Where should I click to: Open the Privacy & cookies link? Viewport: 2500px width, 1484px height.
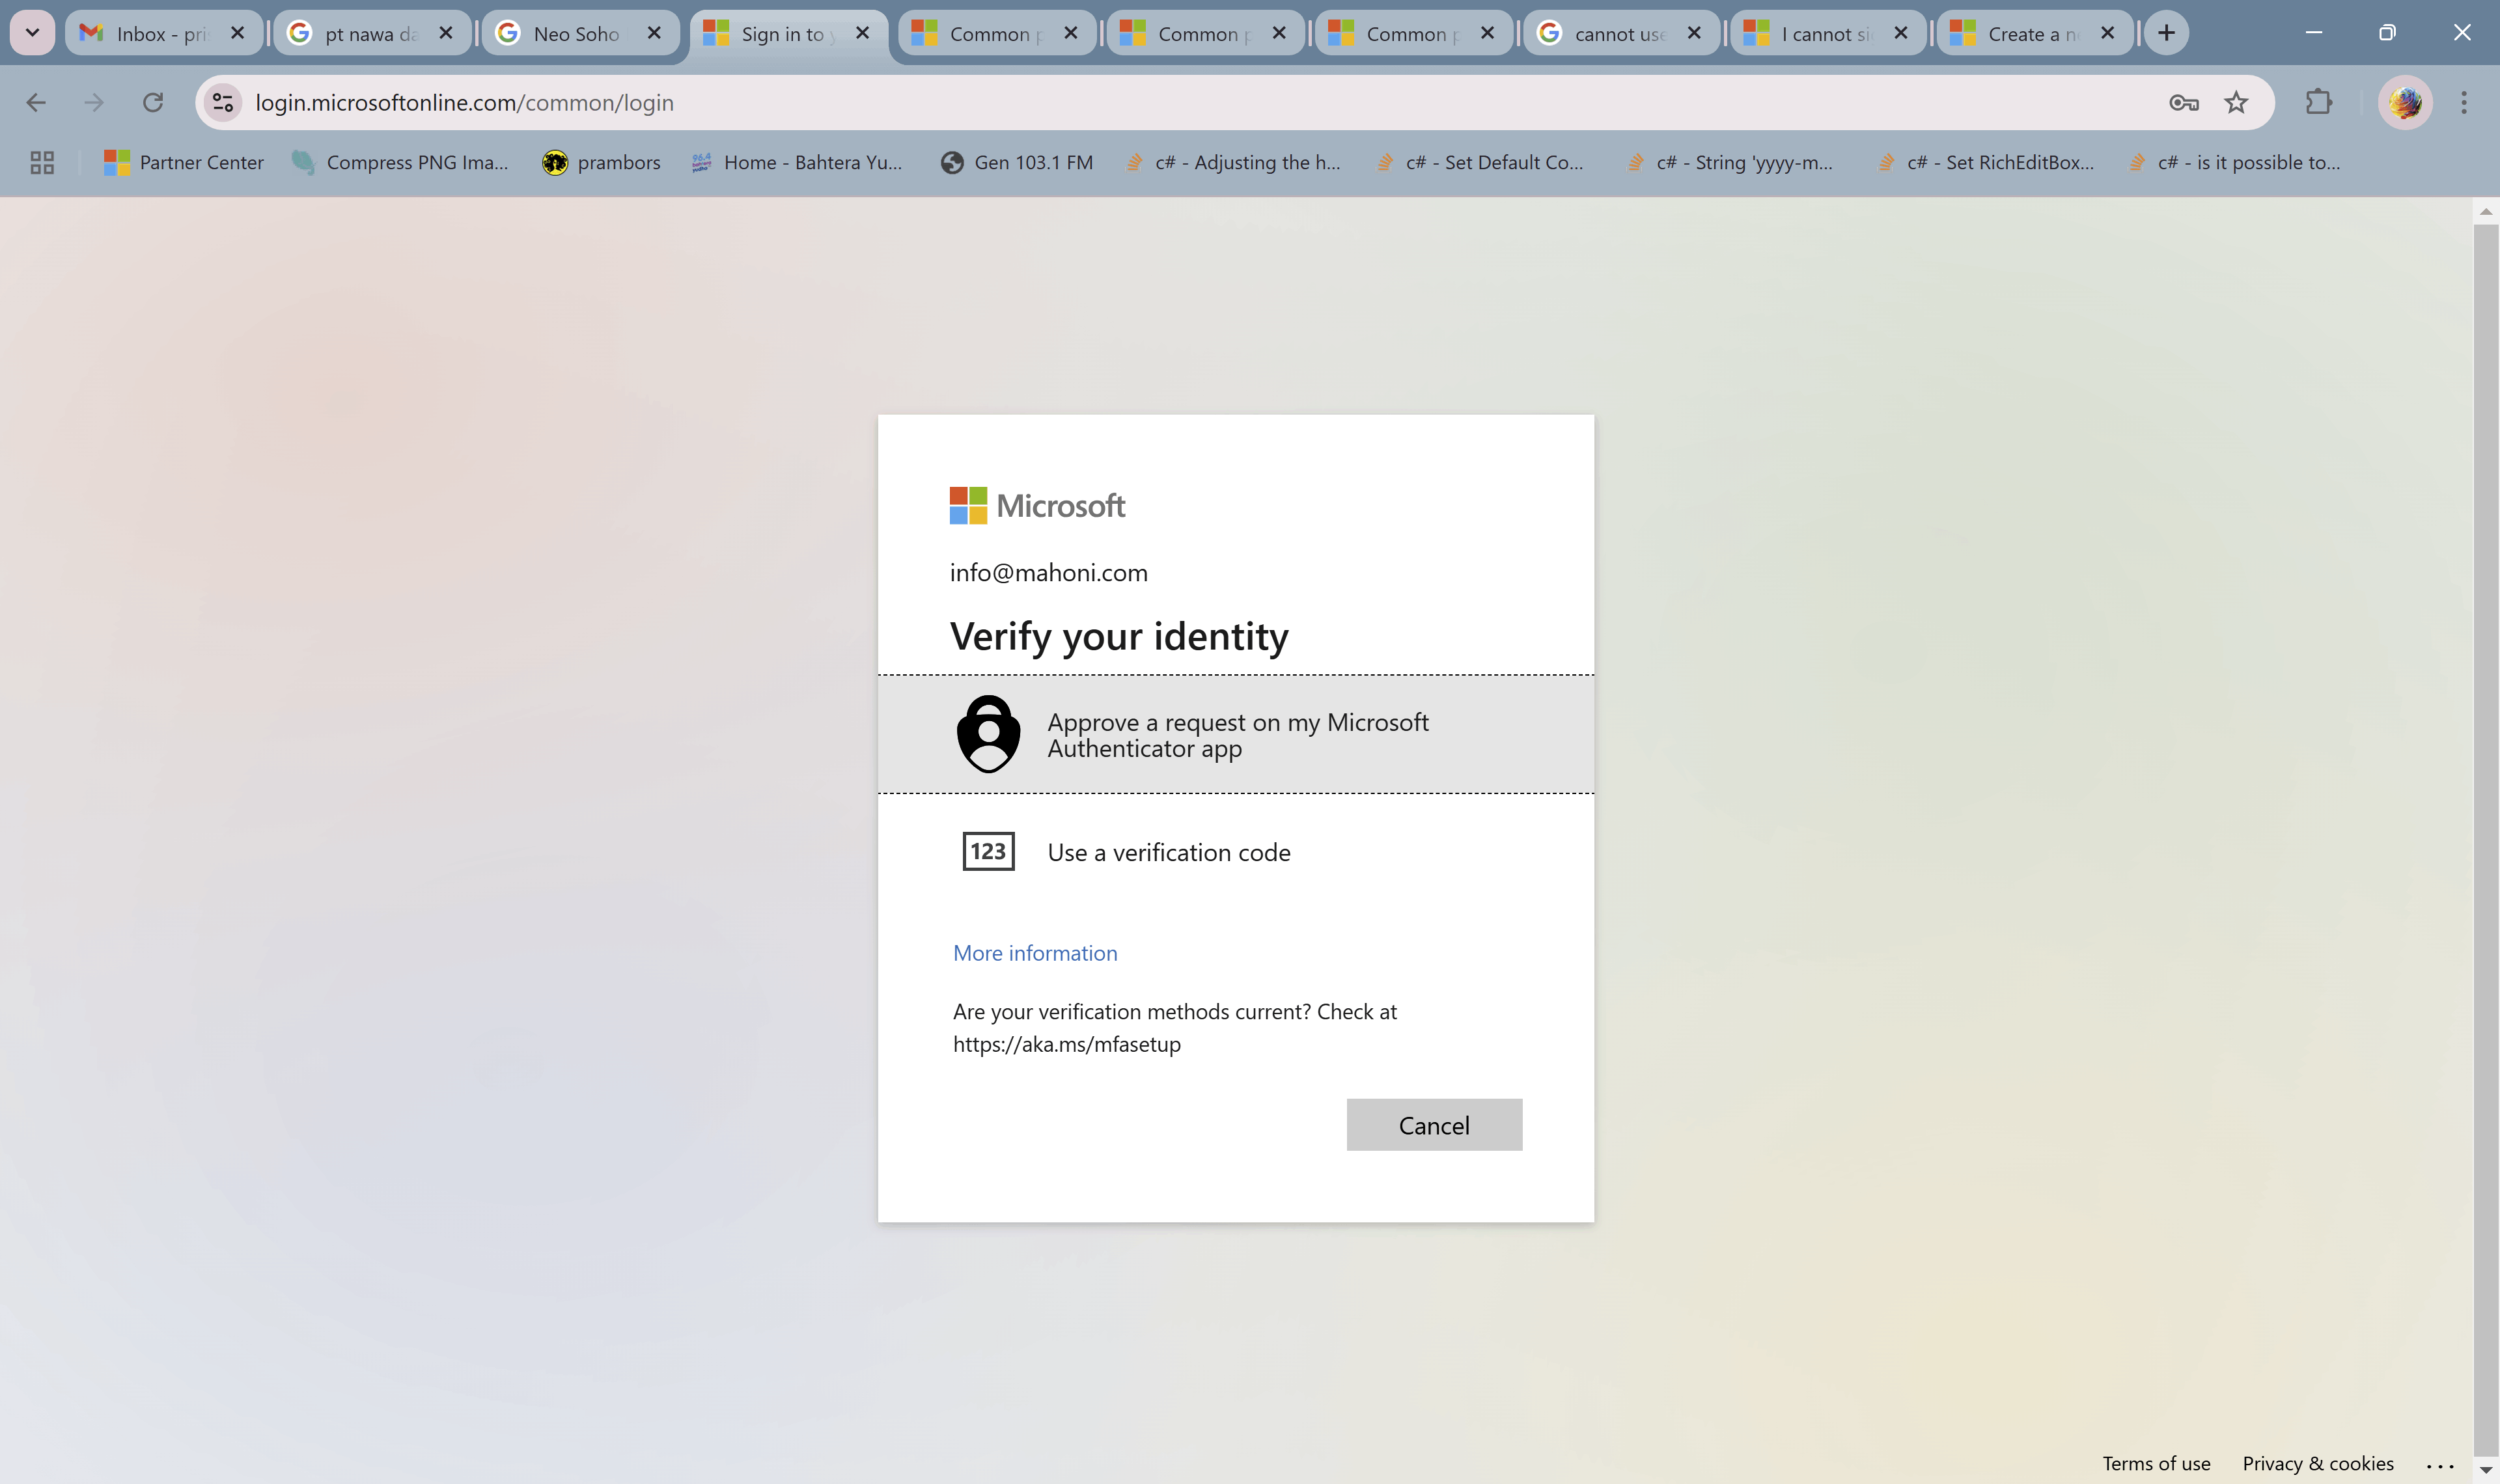[x=2317, y=1463]
